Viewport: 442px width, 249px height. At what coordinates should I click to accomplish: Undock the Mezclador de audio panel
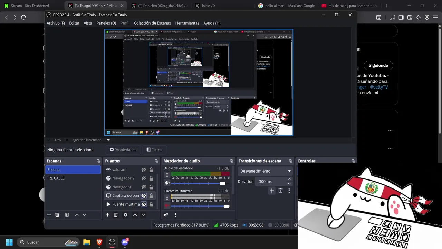pos(232,161)
